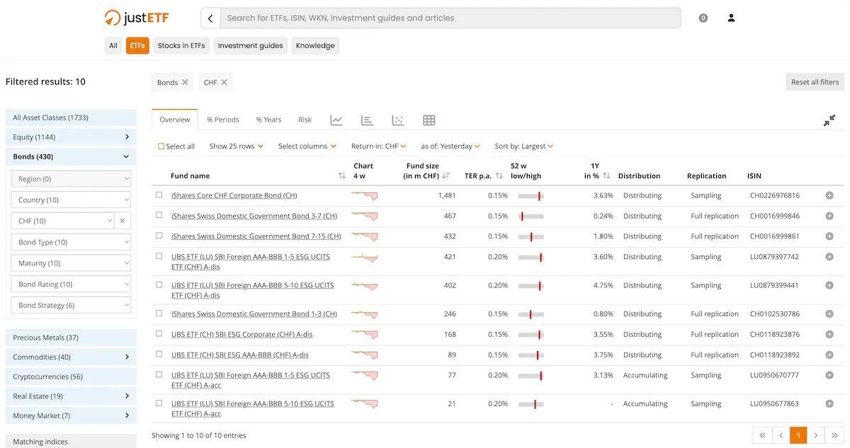
Task: Open the Return in: CHF dropdown
Action: [x=379, y=147]
